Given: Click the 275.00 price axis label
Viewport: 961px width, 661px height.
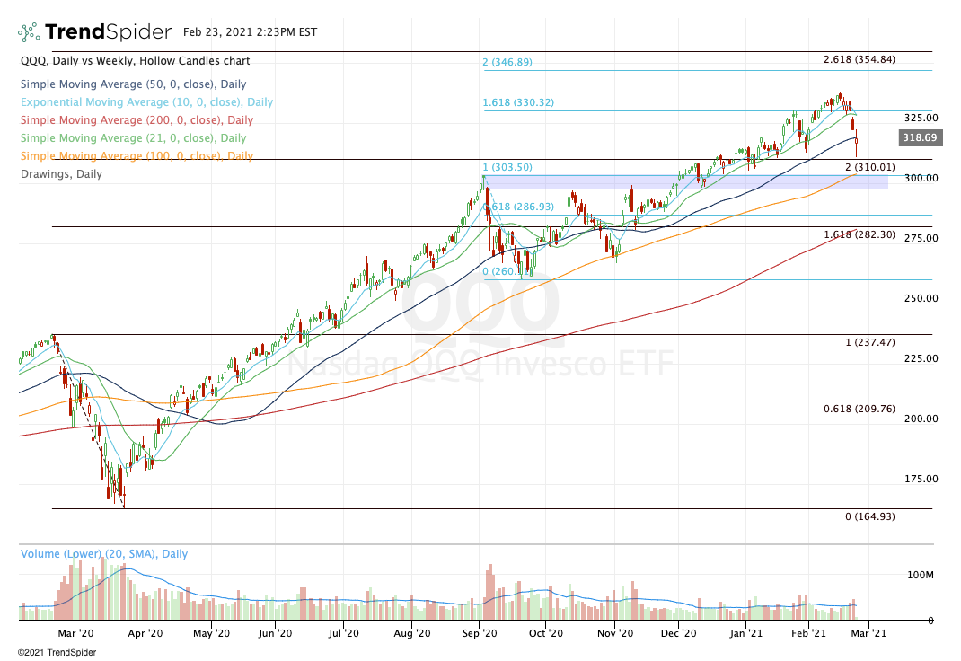Looking at the screenshot, I should (921, 238).
